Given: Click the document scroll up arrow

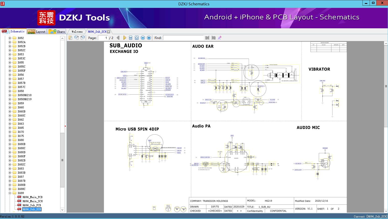Looking at the screenshot, I should tap(386, 44).
